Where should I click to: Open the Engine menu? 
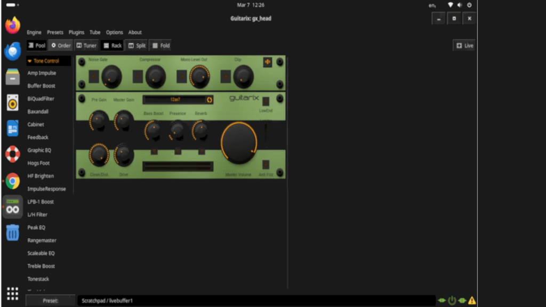point(34,32)
